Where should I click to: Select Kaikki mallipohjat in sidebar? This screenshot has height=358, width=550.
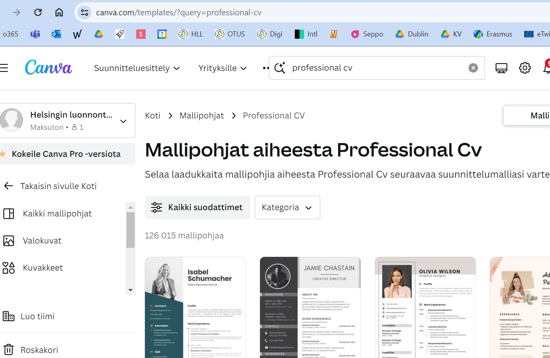click(x=47, y=213)
